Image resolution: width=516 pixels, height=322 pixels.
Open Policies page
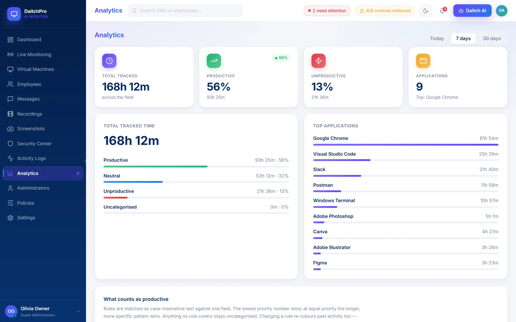(43, 203)
